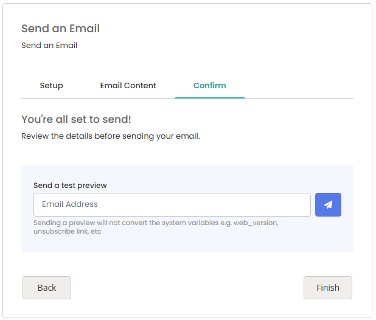Click the 'unsubscribe link, etc' helper line
The image size is (376, 320).
68,231
